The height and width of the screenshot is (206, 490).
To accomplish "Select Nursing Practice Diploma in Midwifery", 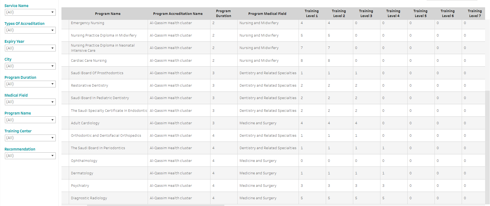I will (x=104, y=35).
